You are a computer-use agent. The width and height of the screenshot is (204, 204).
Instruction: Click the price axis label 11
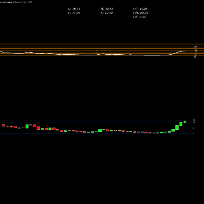click(x=194, y=122)
